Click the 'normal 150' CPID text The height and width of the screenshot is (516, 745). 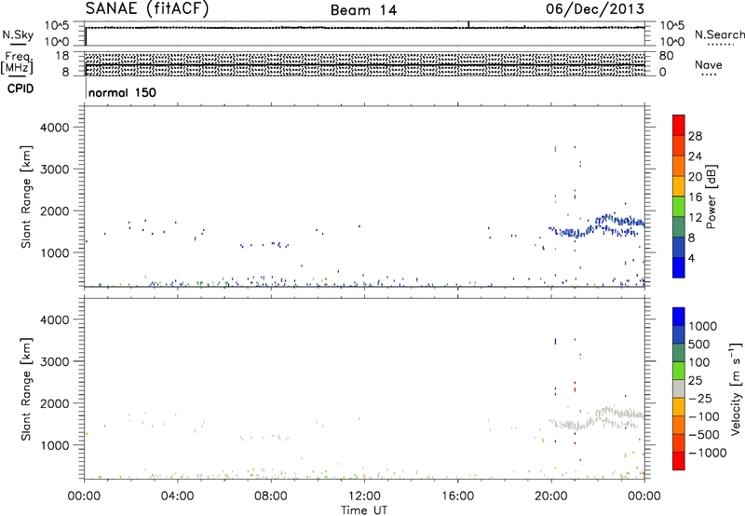click(x=122, y=92)
